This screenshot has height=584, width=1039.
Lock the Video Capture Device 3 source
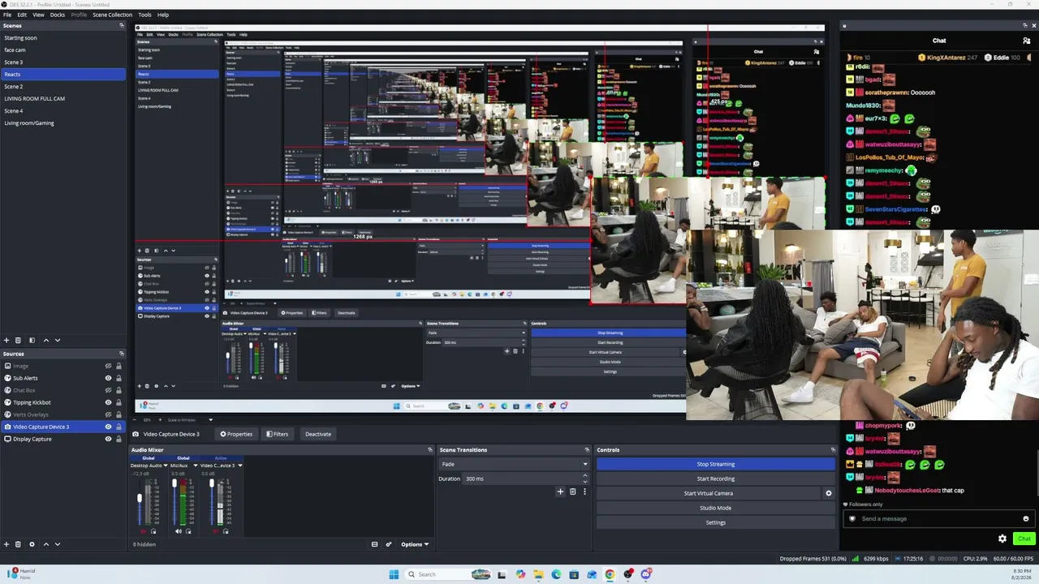119,427
